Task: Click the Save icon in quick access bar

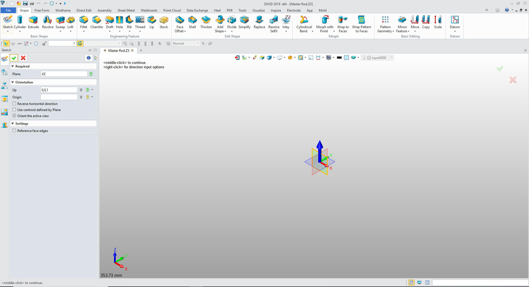Action: click(x=25, y=3)
